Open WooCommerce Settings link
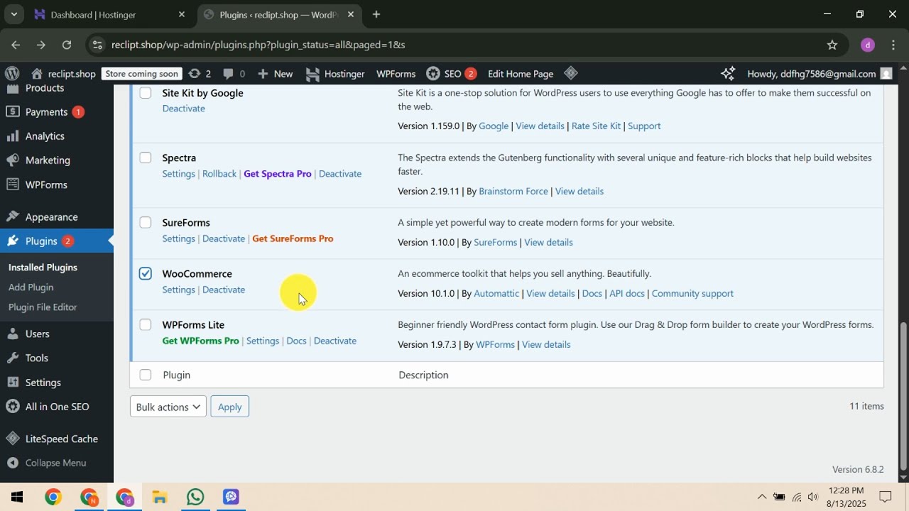The image size is (909, 511). [178, 290]
